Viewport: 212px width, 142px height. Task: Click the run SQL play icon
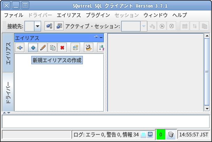162,26
